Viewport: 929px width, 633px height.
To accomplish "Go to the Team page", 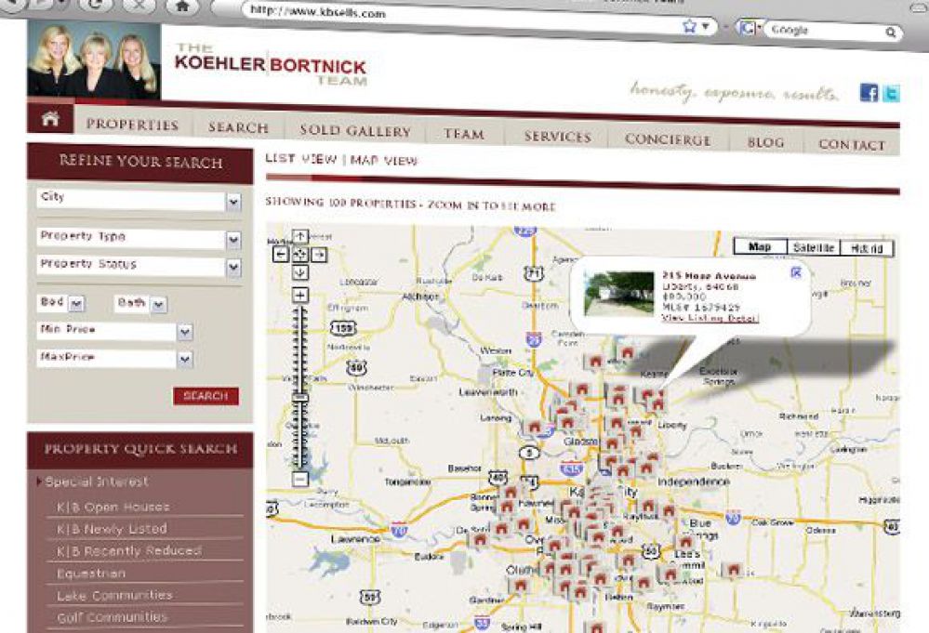I will coord(464,135).
